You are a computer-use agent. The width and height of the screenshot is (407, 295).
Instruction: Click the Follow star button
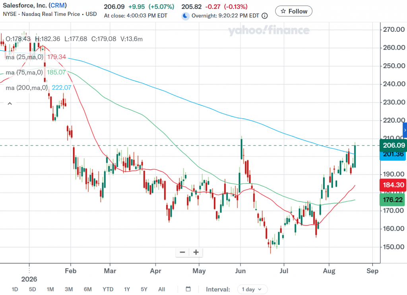coord(294,11)
